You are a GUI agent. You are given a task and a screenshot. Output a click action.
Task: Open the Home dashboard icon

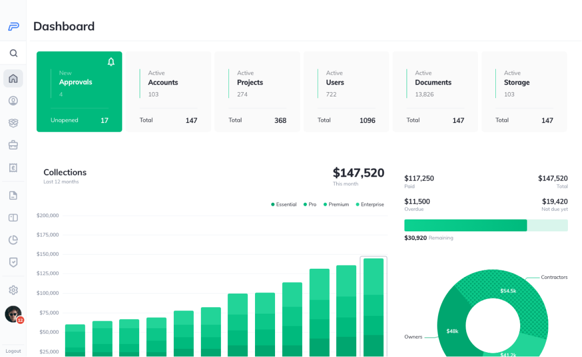coord(14,79)
